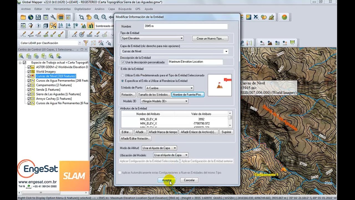This screenshot has width=355, height=200.
Task: Open Configuration with the wrench icon
Action: 53,17
